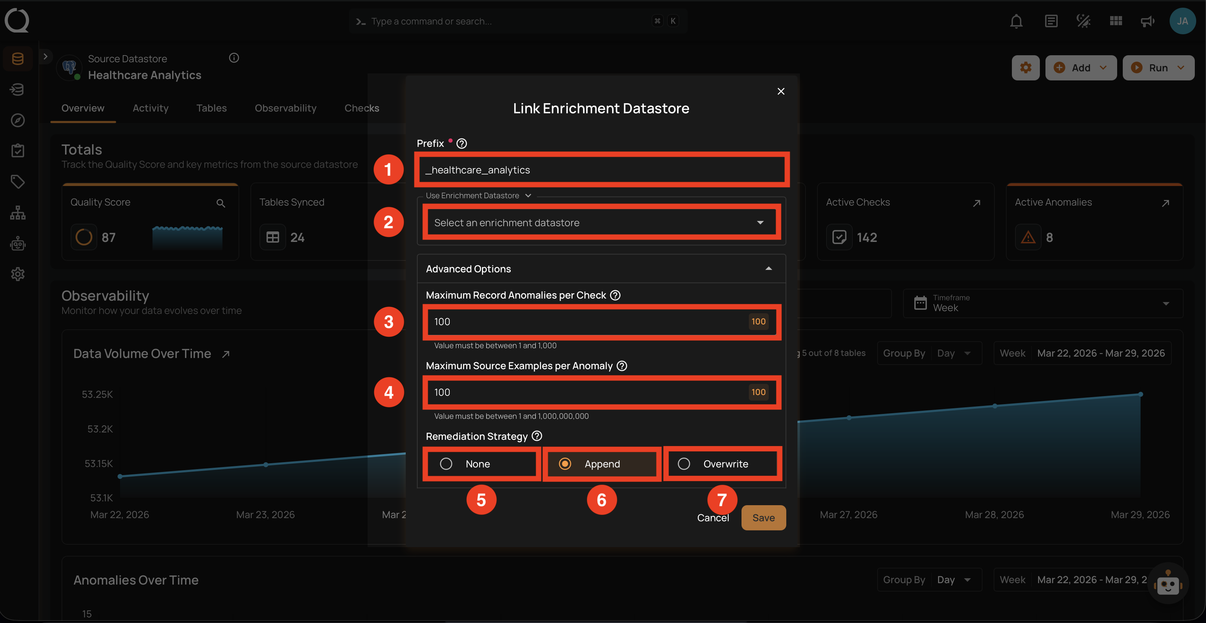Open the Observability tab
This screenshot has width=1206, height=623.
[x=285, y=108]
